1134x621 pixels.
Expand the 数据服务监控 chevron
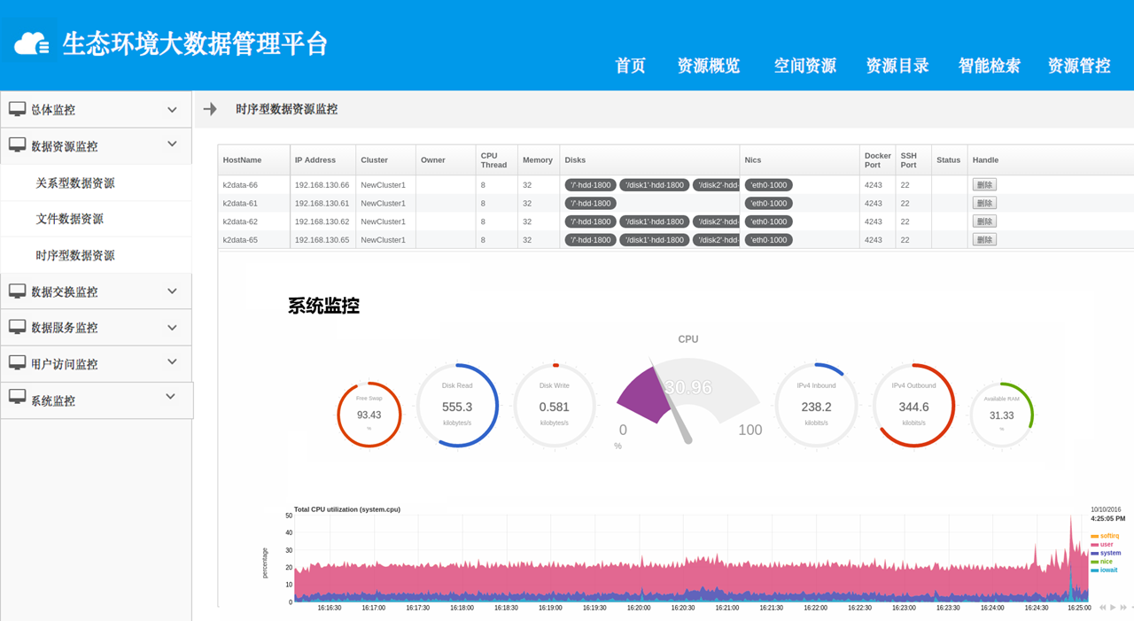(172, 326)
